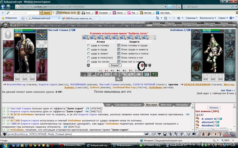Select attack option "удар в живот"
Image resolution: width=238 pixels, height=148 pixels.
tap(88, 53)
